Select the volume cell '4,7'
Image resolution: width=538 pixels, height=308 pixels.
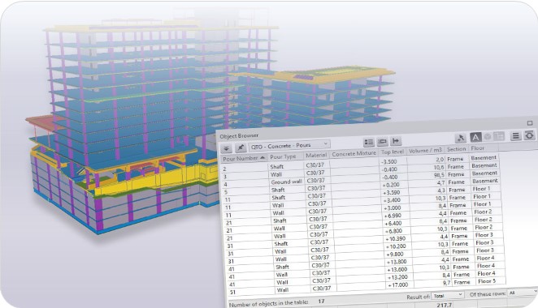(x=441, y=182)
